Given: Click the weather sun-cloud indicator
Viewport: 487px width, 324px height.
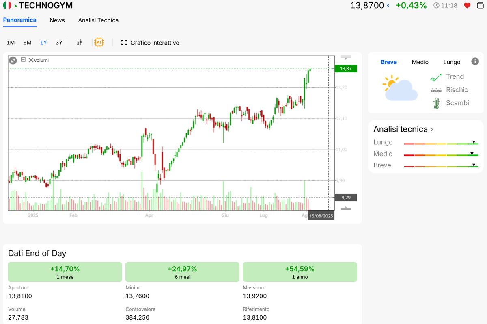Looking at the screenshot, I should click(x=400, y=88).
